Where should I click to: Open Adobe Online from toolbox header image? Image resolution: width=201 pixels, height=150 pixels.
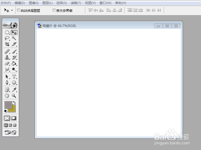click(10, 25)
